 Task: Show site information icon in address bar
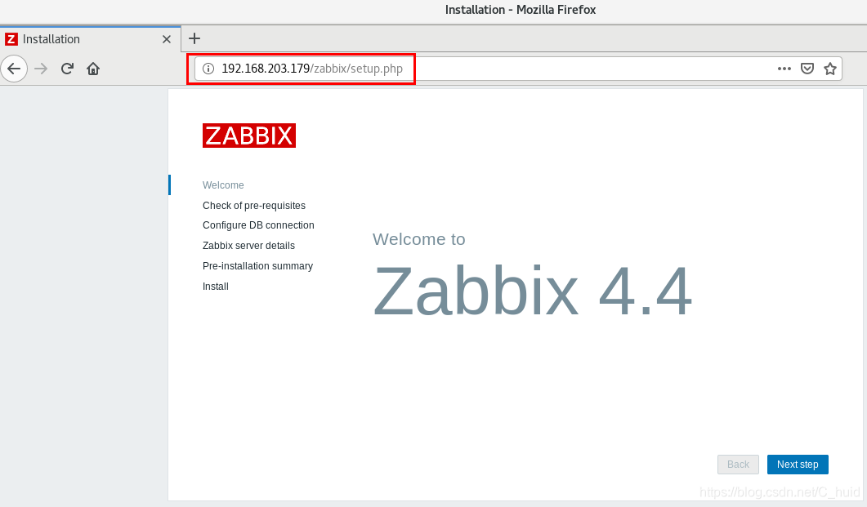(208, 69)
